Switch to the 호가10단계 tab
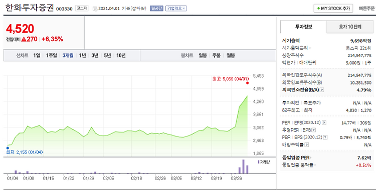Image resolution: width=376 pixels, height=190 pixels. pos(350,27)
